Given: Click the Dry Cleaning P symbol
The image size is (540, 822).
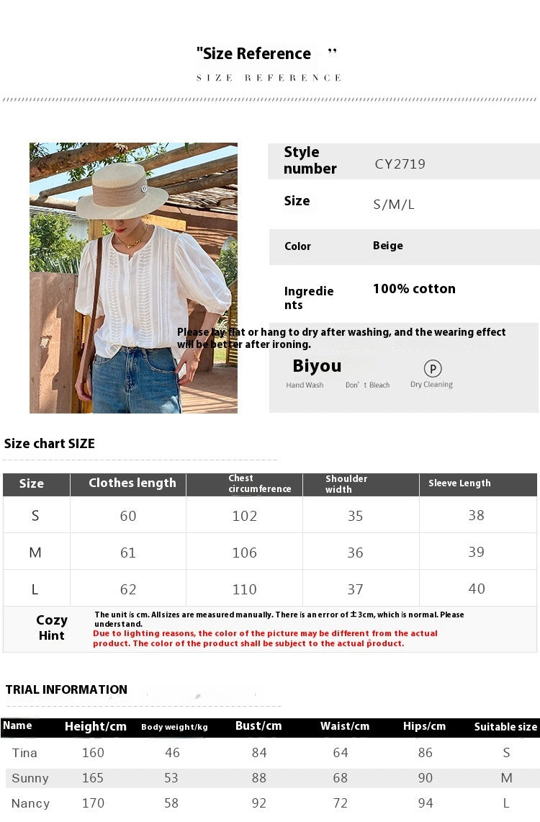Looking at the screenshot, I should 432,370.
